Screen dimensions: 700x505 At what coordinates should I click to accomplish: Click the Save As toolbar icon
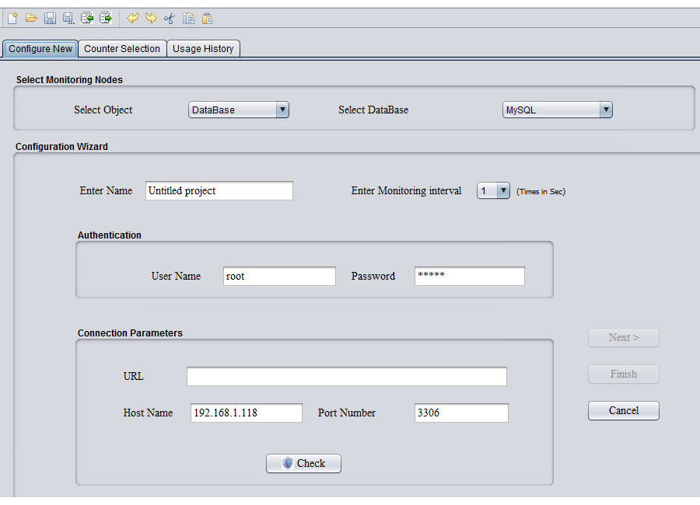click(x=68, y=18)
